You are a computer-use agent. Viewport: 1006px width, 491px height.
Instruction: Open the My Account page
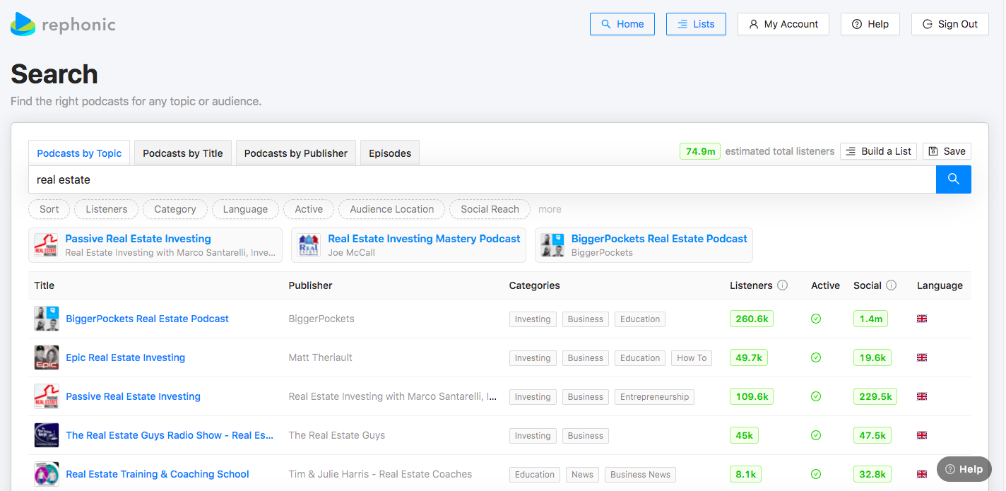click(783, 24)
